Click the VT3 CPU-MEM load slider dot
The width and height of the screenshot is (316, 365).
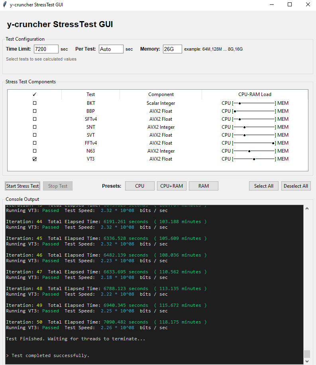254,159
